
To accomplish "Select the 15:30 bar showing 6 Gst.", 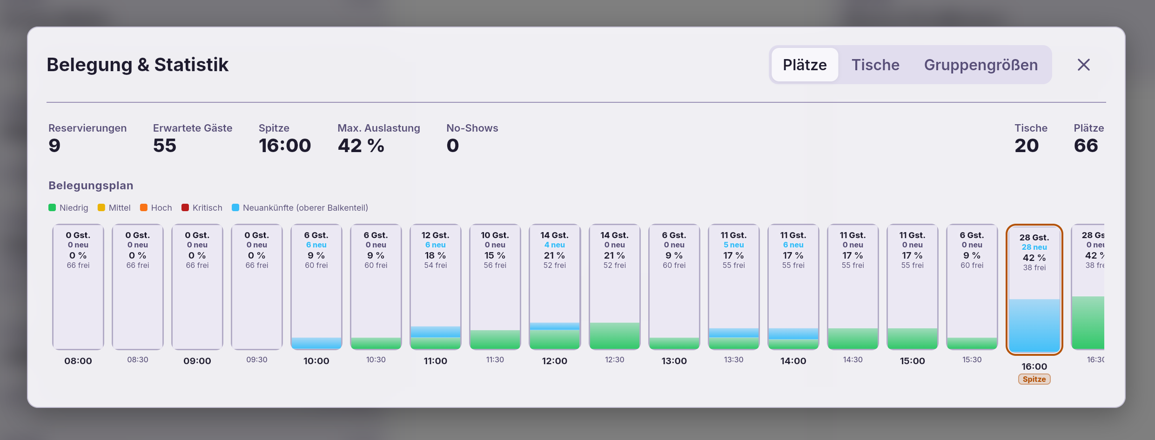I will (x=972, y=287).
